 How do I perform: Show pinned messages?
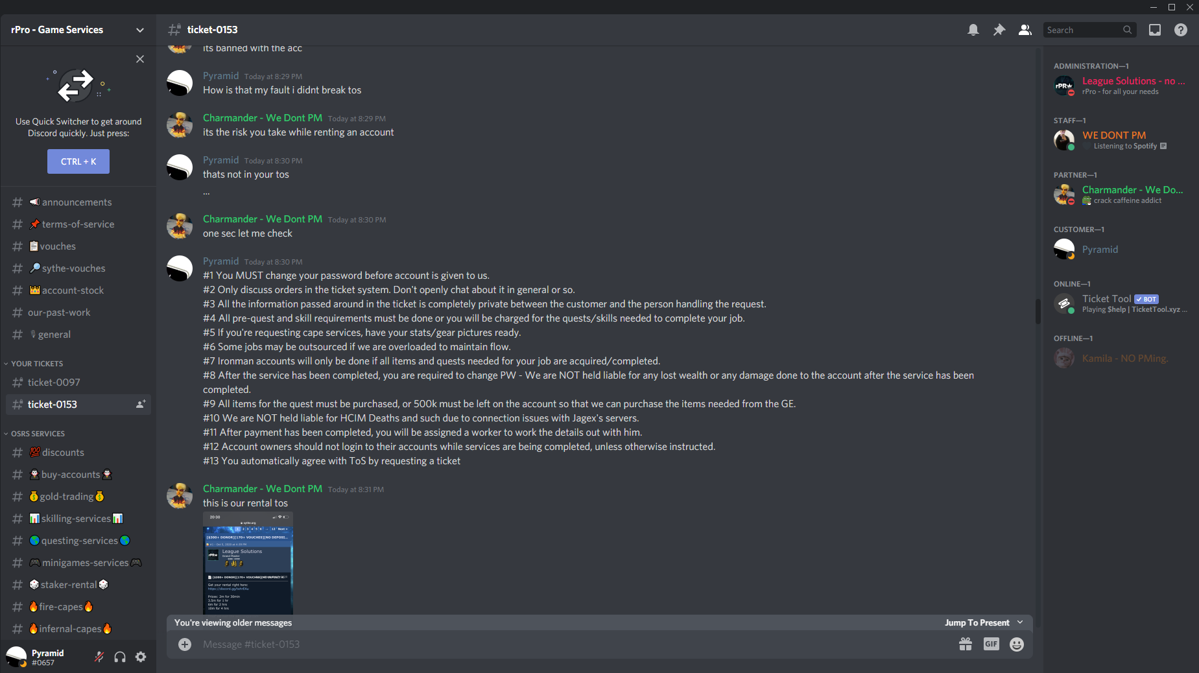coord(999,30)
